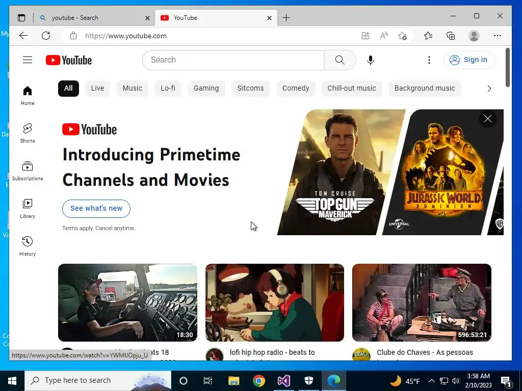Open Subscriptions in the sidebar
The image size is (522, 391).
point(28,171)
